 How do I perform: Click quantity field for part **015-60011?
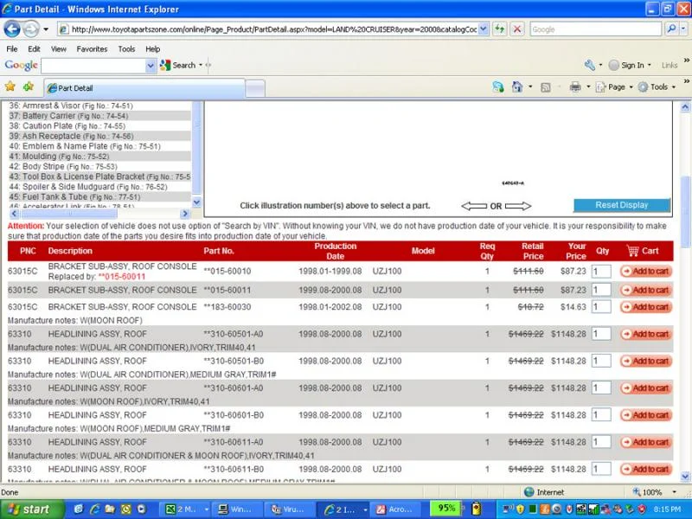click(x=601, y=290)
